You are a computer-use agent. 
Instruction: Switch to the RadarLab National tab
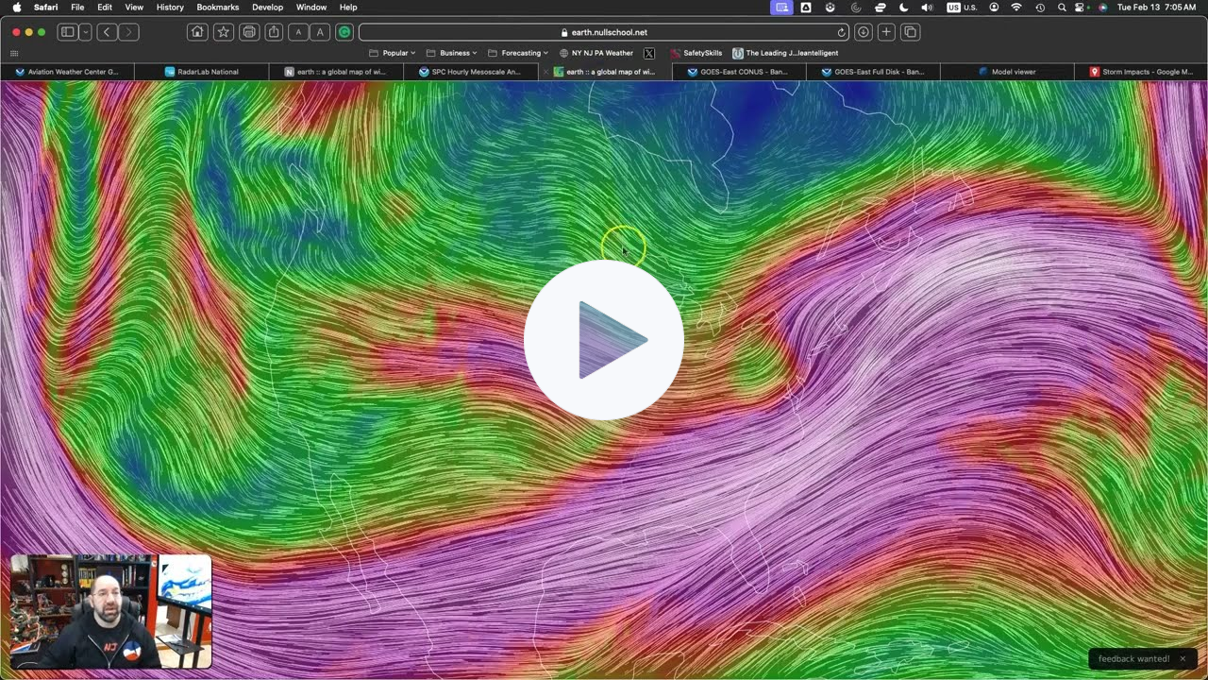[202, 72]
